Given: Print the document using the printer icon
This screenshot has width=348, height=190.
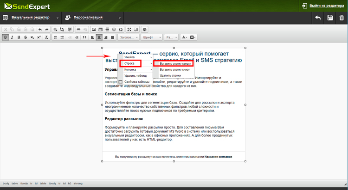Looking at the screenshot, I should pos(145,30).
